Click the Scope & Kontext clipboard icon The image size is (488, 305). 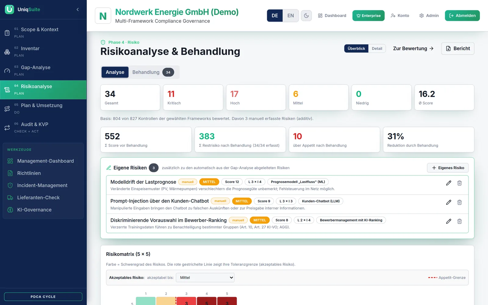(7, 33)
